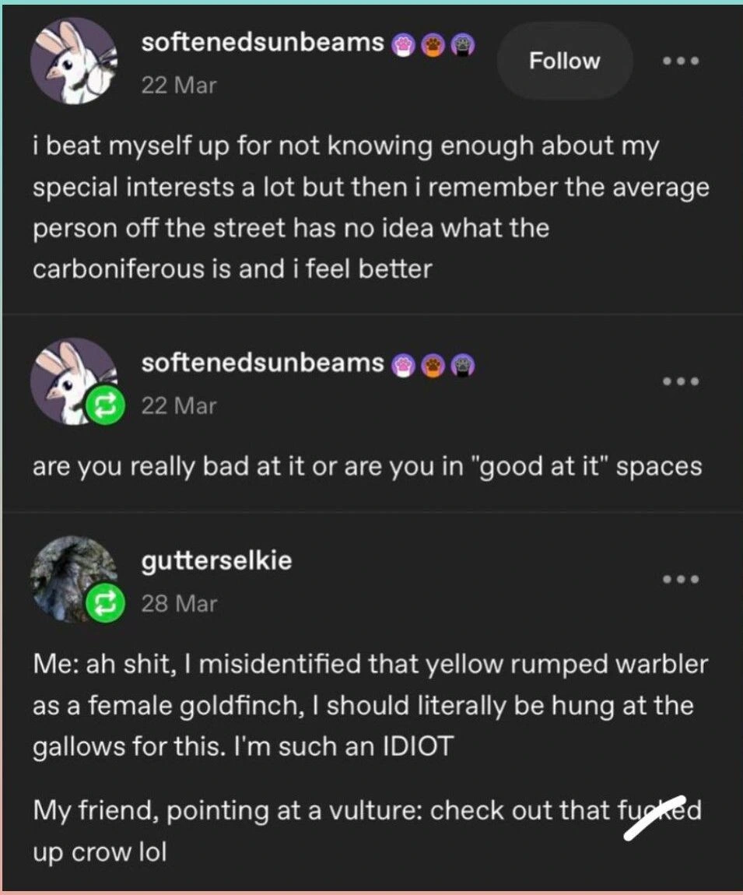
Task: Open three-dot menu on the second softenedsunbeams reblog
Action: 681,381
